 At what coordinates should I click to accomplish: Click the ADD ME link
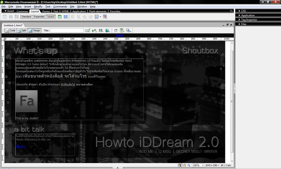146,151
